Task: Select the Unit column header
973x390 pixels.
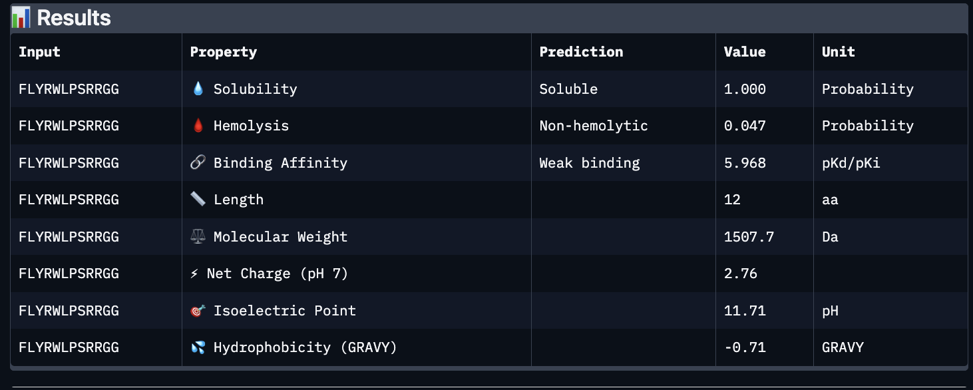Action: [838, 52]
